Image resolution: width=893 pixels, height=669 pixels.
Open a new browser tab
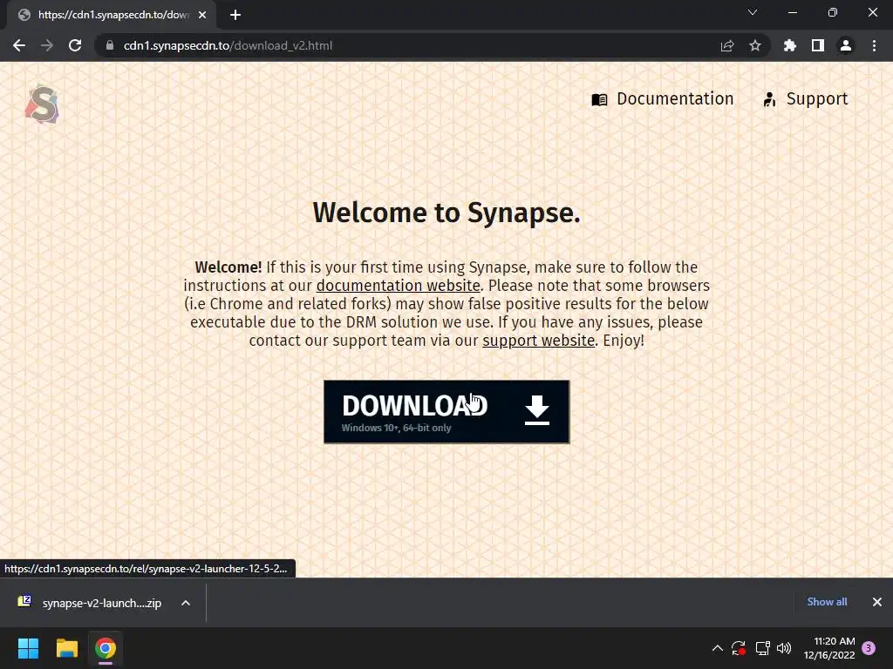[x=235, y=15]
